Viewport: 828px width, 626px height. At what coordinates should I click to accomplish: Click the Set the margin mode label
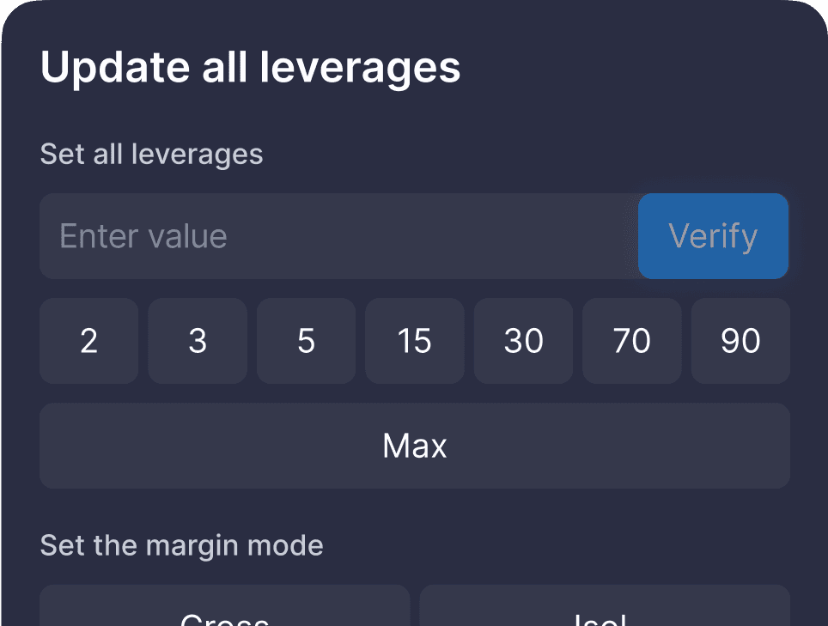(181, 545)
